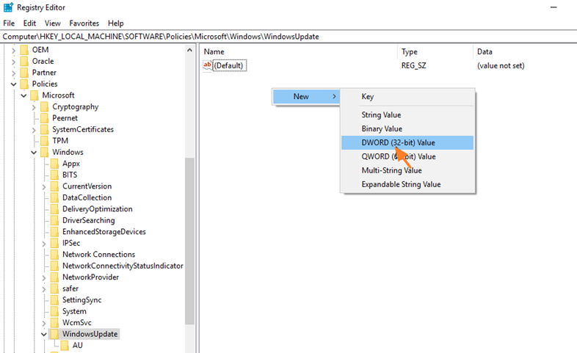This screenshot has width=577, height=353.
Task: Open the Help menu
Action: (x=115, y=23)
